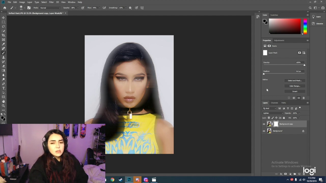
Task: Select the Lasso tool
Action: coord(4,26)
